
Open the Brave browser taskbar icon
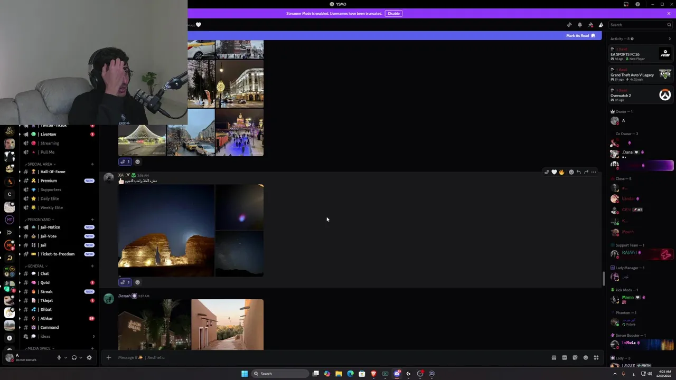[x=373, y=374]
